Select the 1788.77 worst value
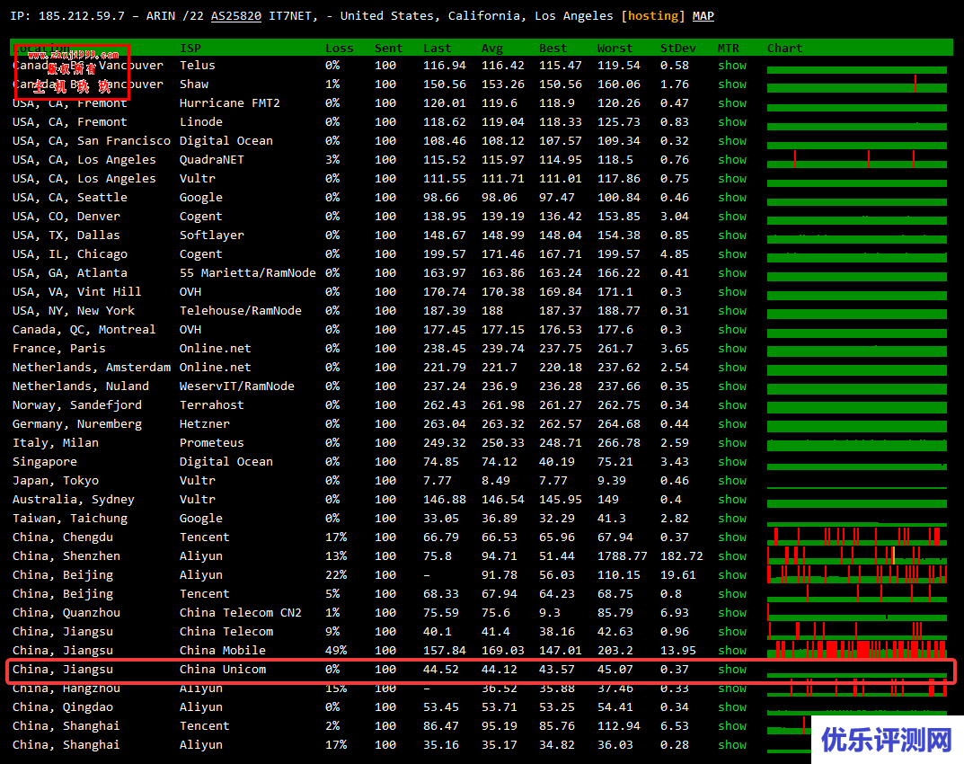 623,556
